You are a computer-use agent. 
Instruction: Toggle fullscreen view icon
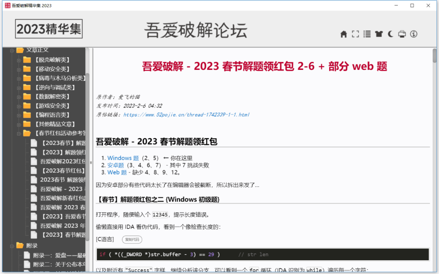(355, 34)
